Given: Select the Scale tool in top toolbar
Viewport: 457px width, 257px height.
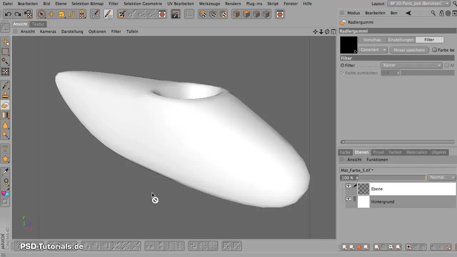Looking at the screenshot, I should click(61, 14).
